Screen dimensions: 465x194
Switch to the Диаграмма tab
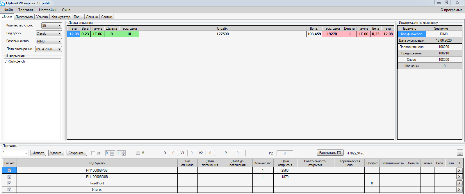point(24,17)
